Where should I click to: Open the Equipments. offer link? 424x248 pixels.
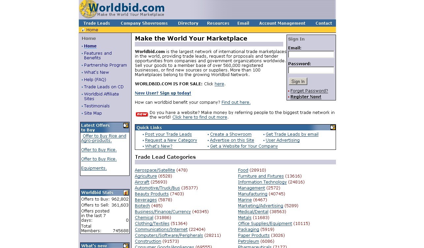(x=94, y=168)
